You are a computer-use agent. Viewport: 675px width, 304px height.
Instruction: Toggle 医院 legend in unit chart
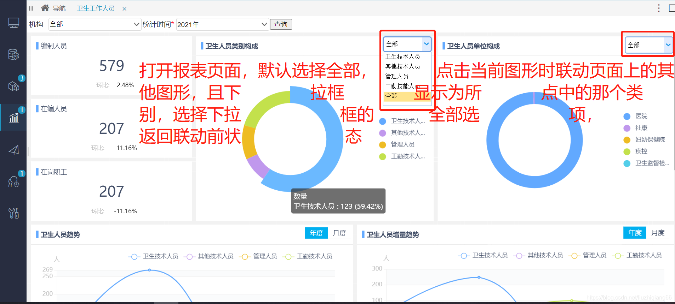pos(635,116)
